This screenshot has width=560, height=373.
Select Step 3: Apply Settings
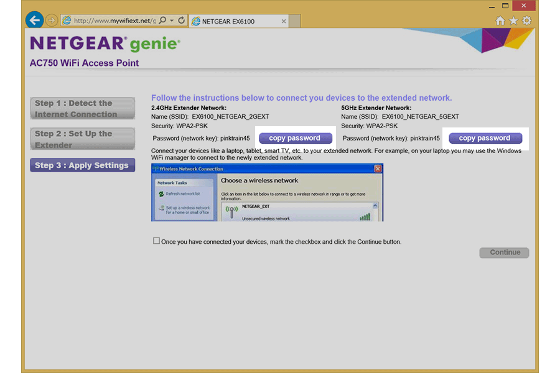click(82, 165)
